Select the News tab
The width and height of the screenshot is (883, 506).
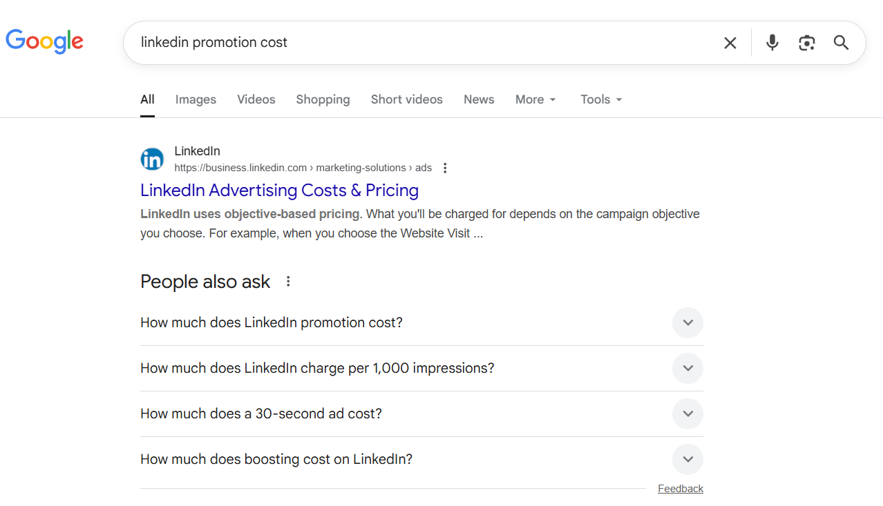point(479,99)
